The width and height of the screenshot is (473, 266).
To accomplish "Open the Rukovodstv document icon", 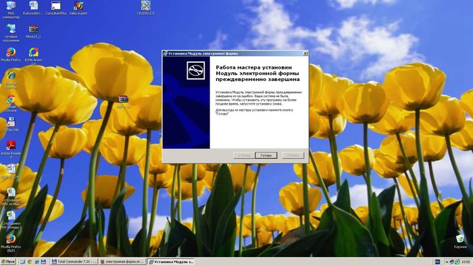I will 34,8.
